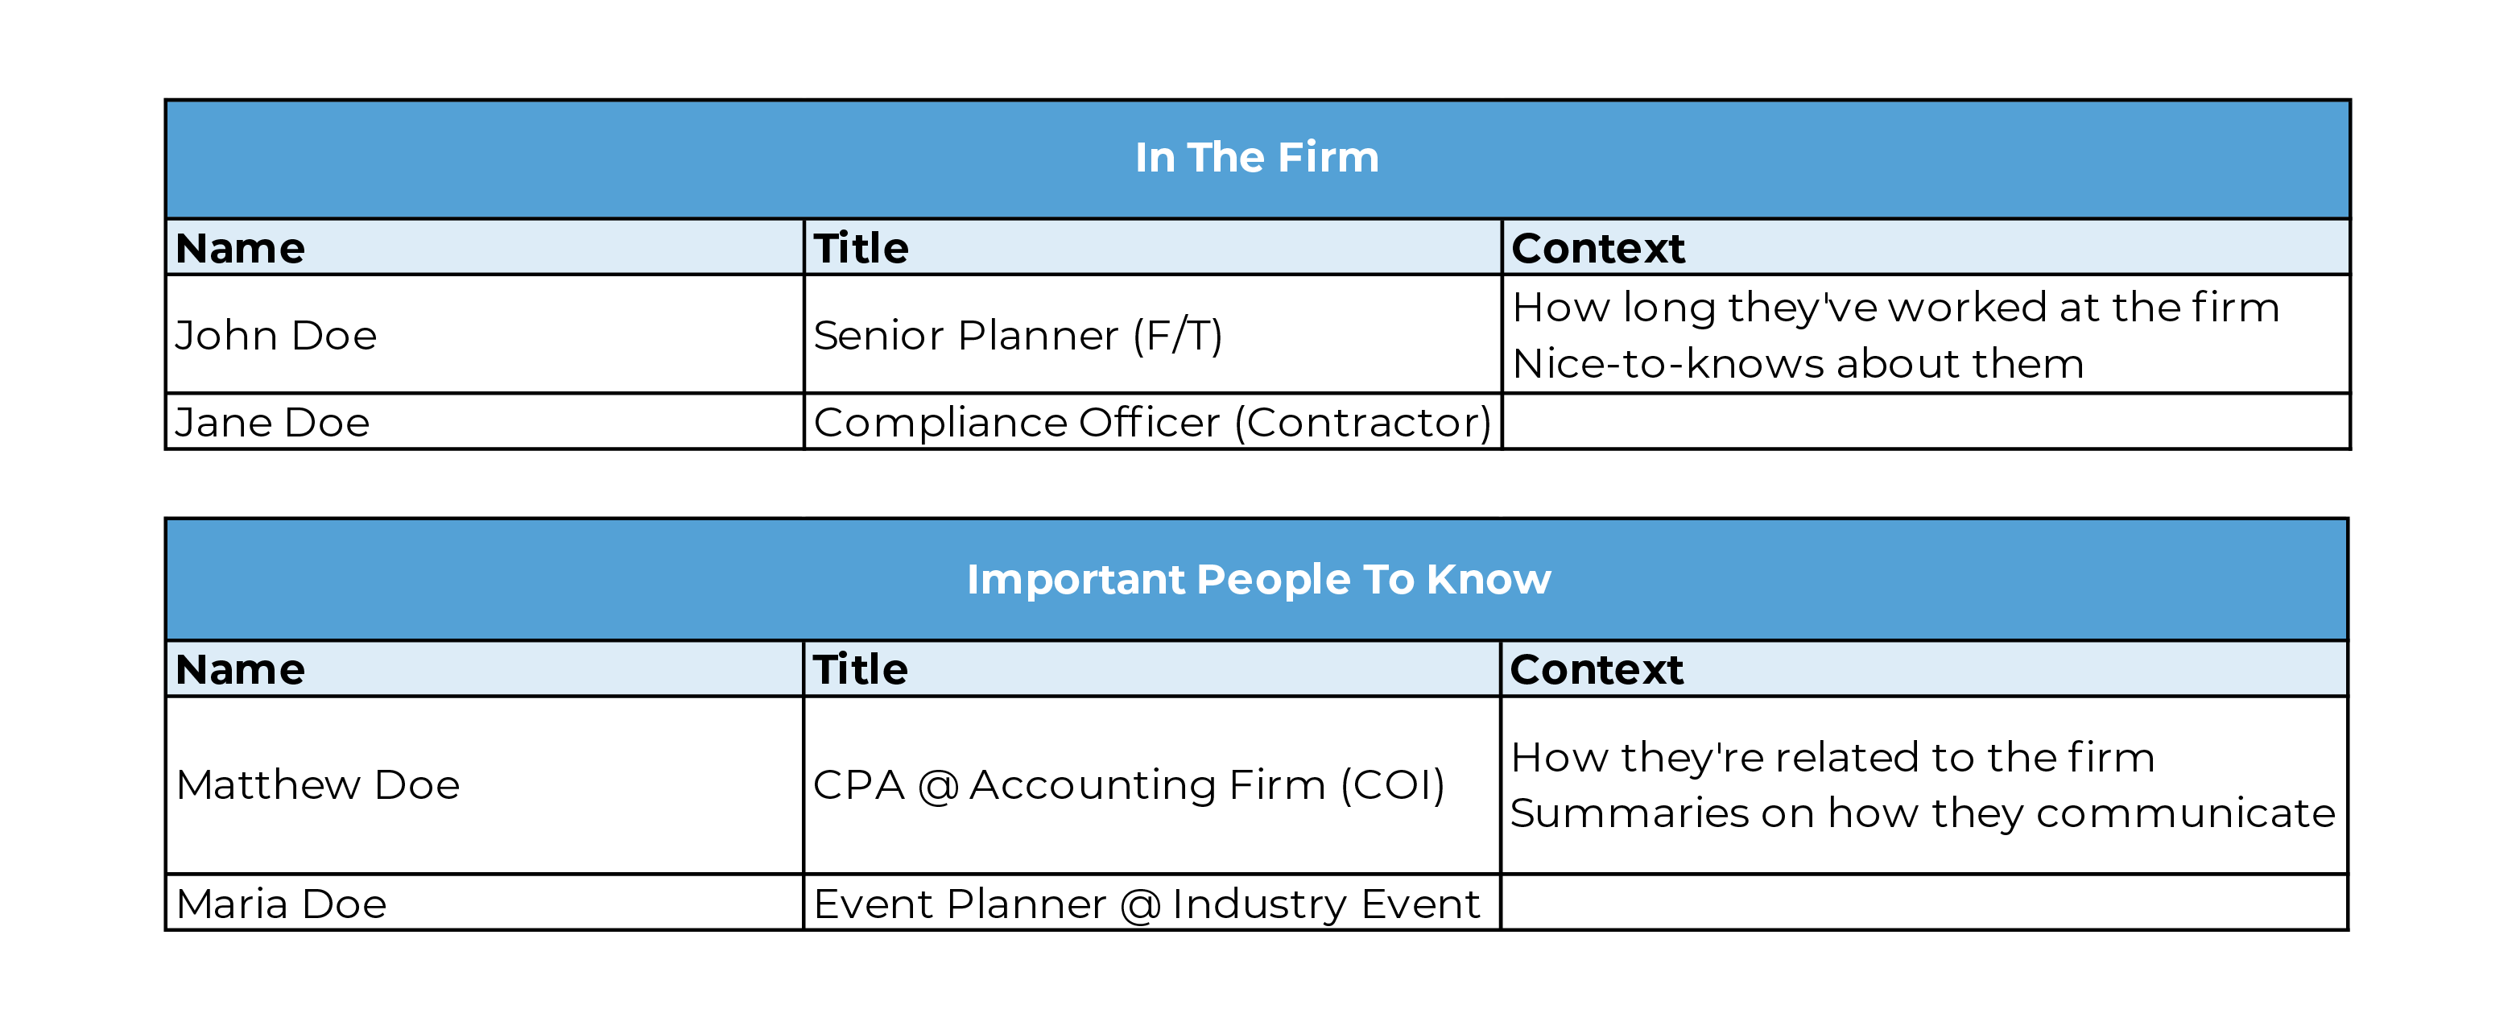Click the Context header in second table
This screenshot has width=2516, height=1030.
click(x=1924, y=669)
